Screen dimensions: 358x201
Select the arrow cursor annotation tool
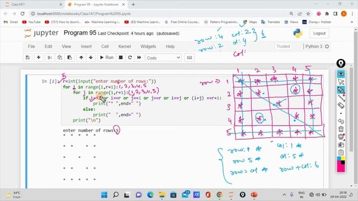[341, 82]
